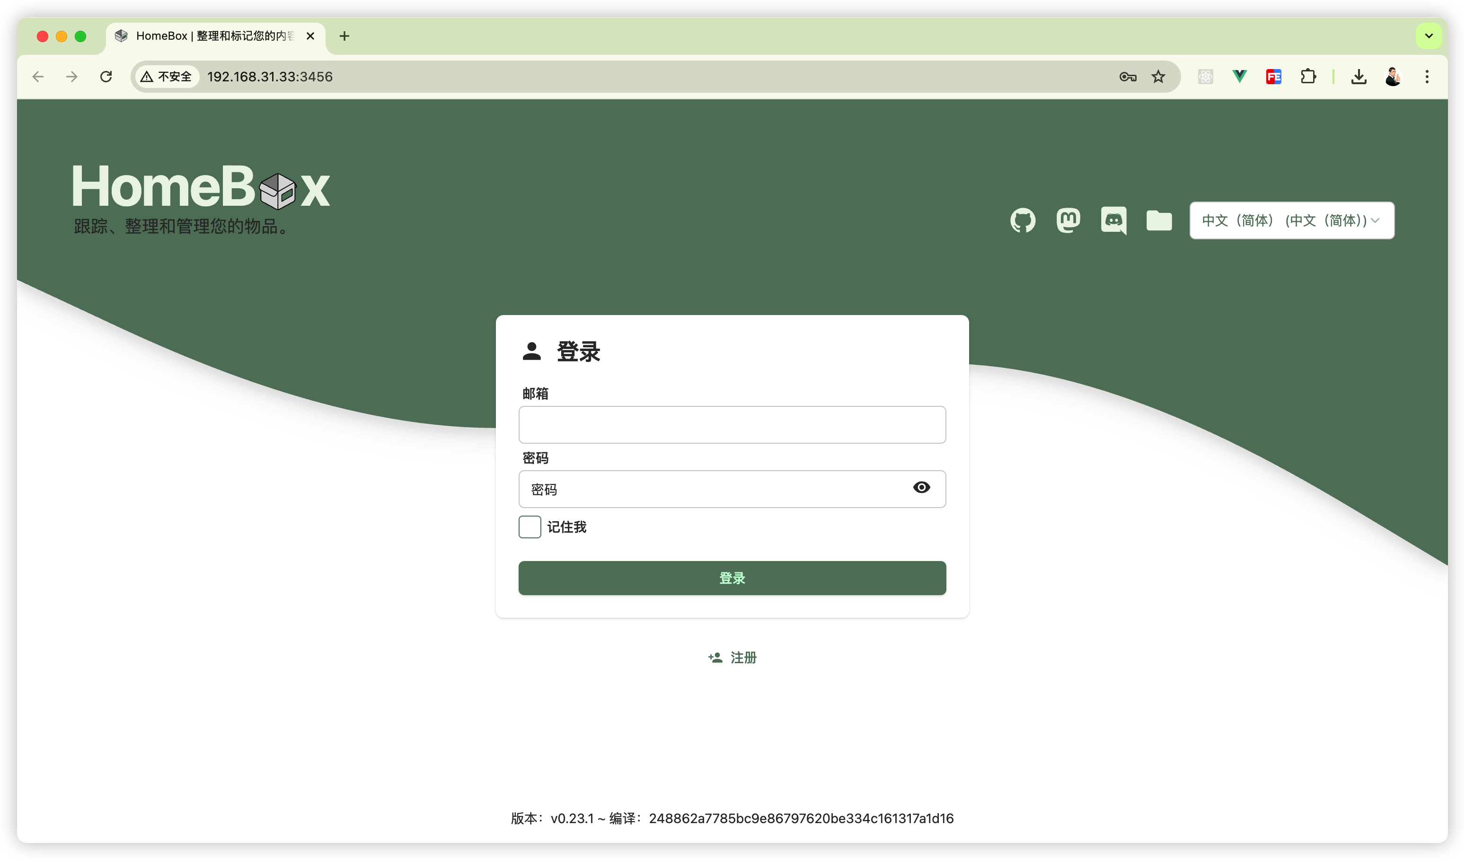Toggle password visibility eye icon
Image resolution: width=1465 pixels, height=860 pixels.
coord(921,488)
